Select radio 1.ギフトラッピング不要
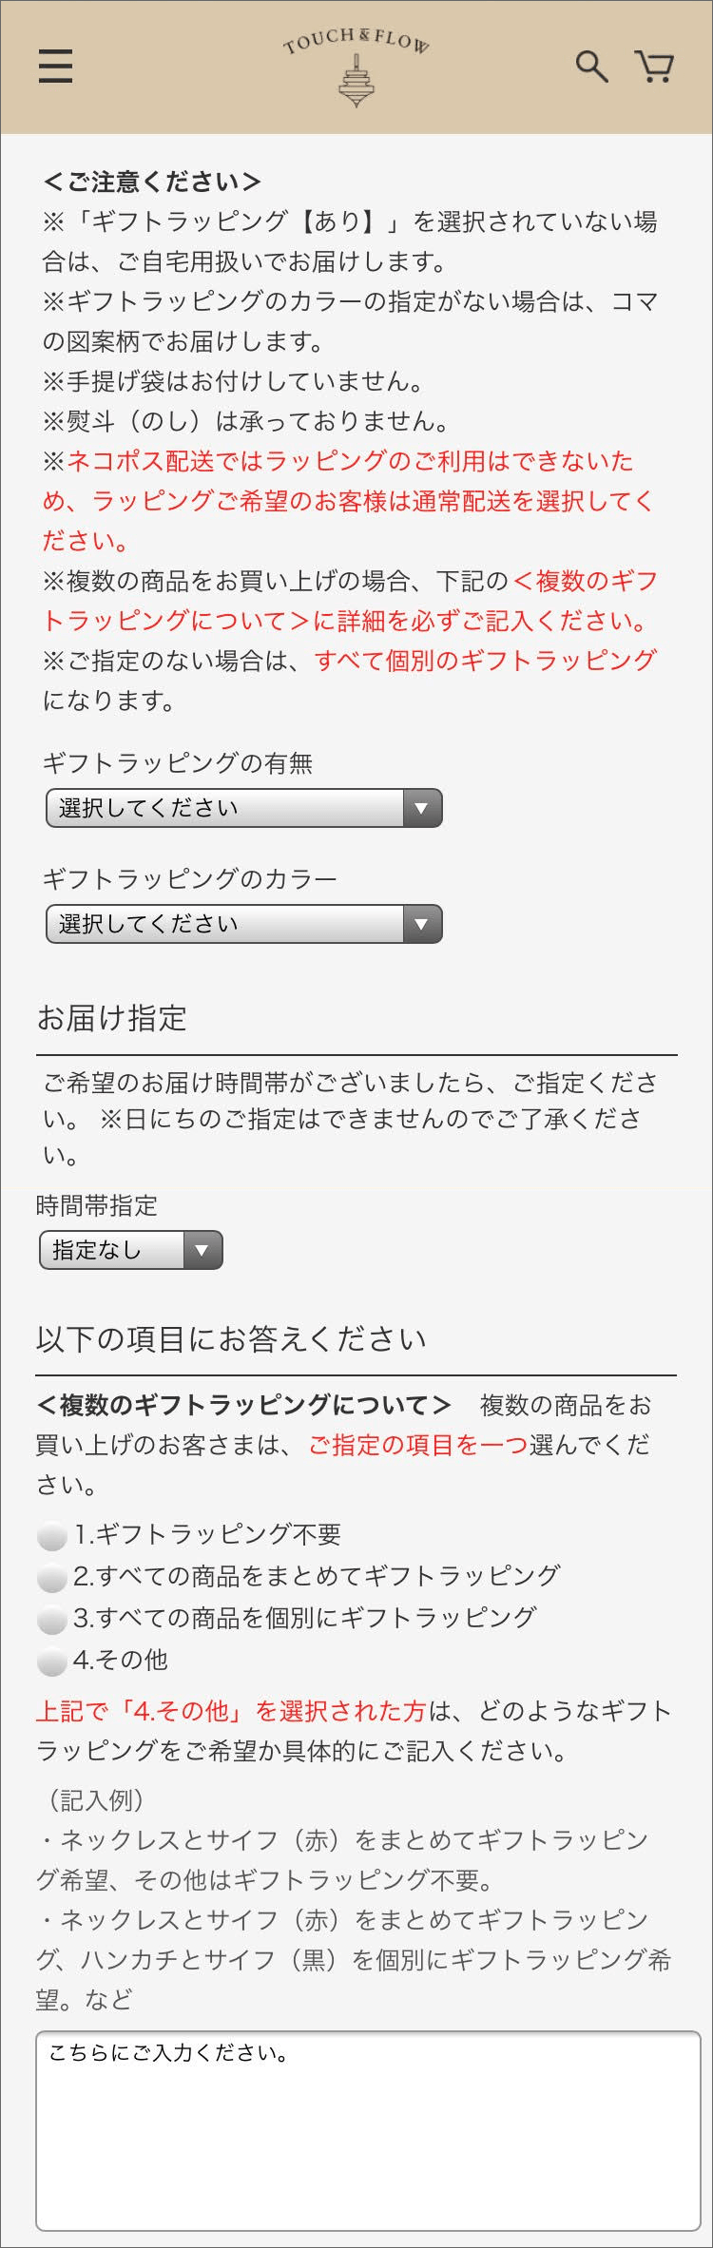The image size is (713, 2248). coord(51,1535)
